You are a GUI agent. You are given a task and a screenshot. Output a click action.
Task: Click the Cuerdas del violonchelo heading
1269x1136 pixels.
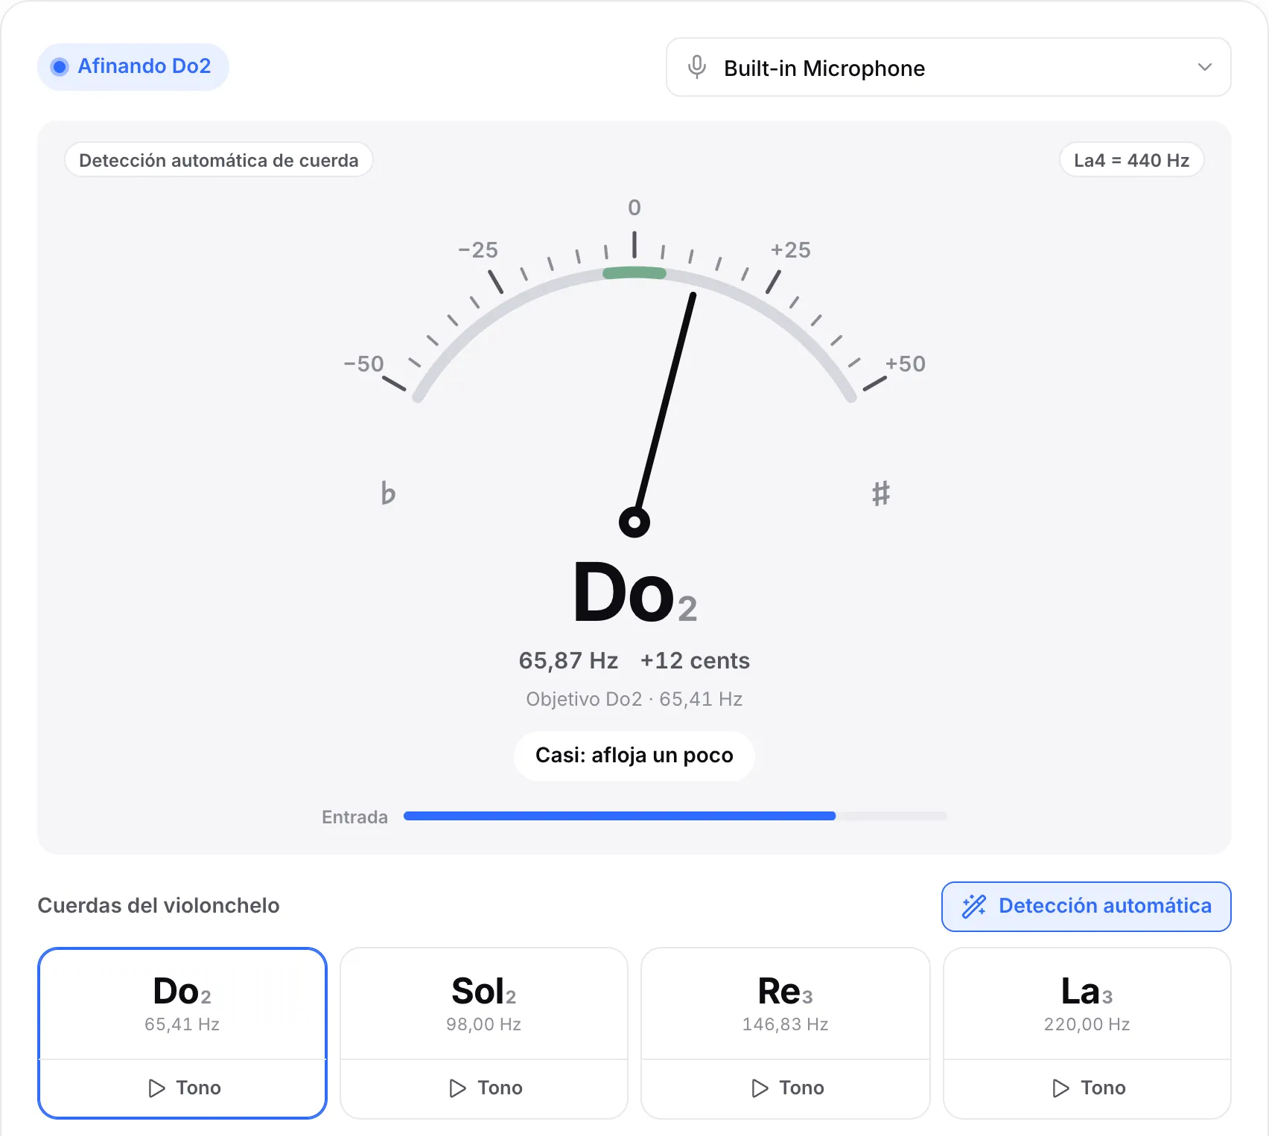[x=159, y=905]
